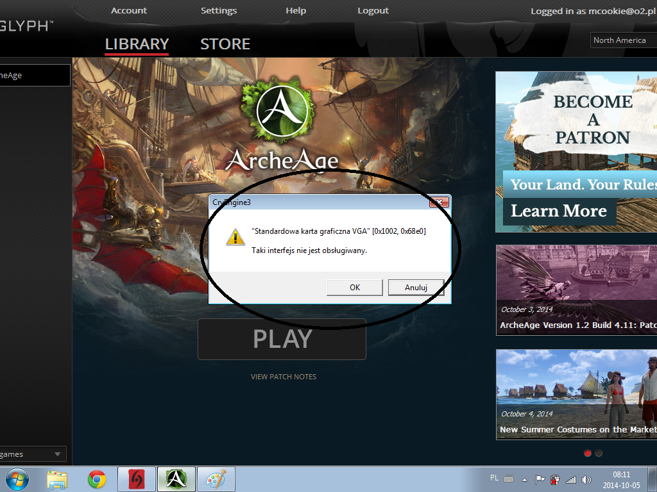Open New Summer Costumes news item
The width and height of the screenshot is (657, 492).
(x=577, y=395)
